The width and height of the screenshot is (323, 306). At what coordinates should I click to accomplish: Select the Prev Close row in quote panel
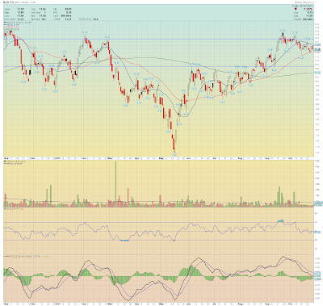(14, 19)
